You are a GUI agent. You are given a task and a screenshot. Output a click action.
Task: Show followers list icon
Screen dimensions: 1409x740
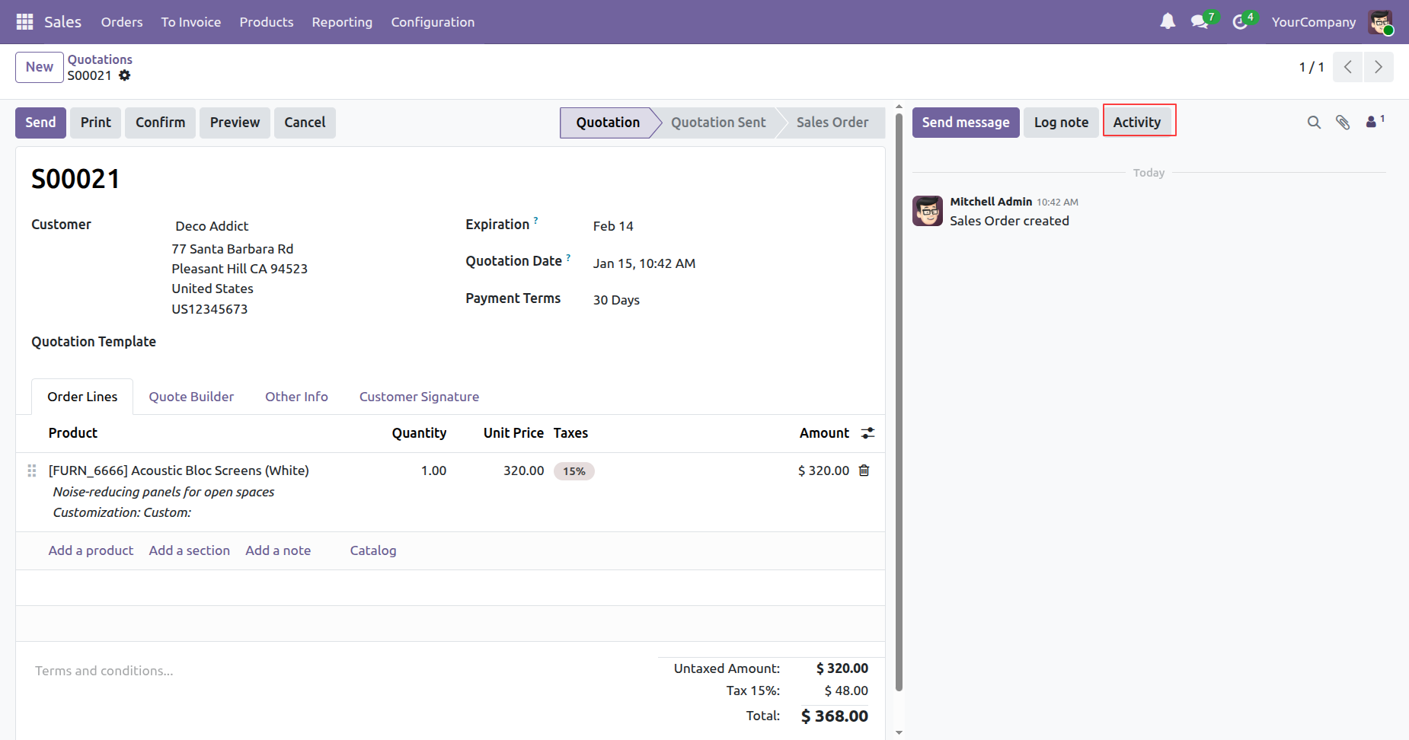[x=1372, y=122]
